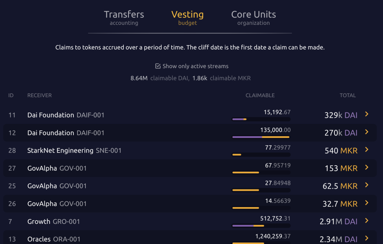The image size is (383, 244).
Task: Click the StarkNet Engineering claimable progress bar
Action: click(x=261, y=155)
